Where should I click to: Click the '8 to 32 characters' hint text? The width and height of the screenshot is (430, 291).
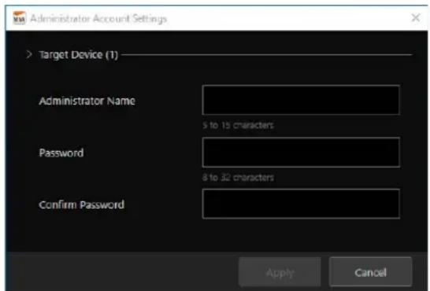(x=238, y=178)
